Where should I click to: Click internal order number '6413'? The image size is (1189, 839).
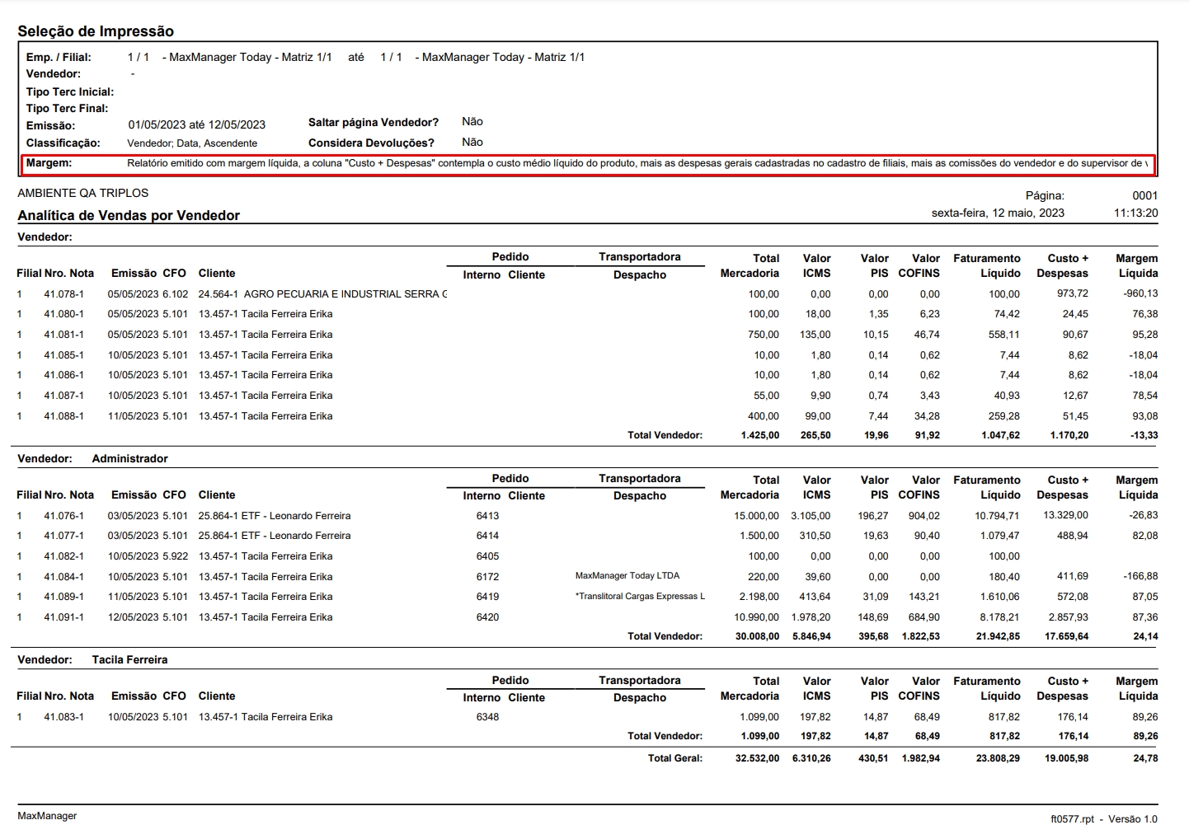487,516
